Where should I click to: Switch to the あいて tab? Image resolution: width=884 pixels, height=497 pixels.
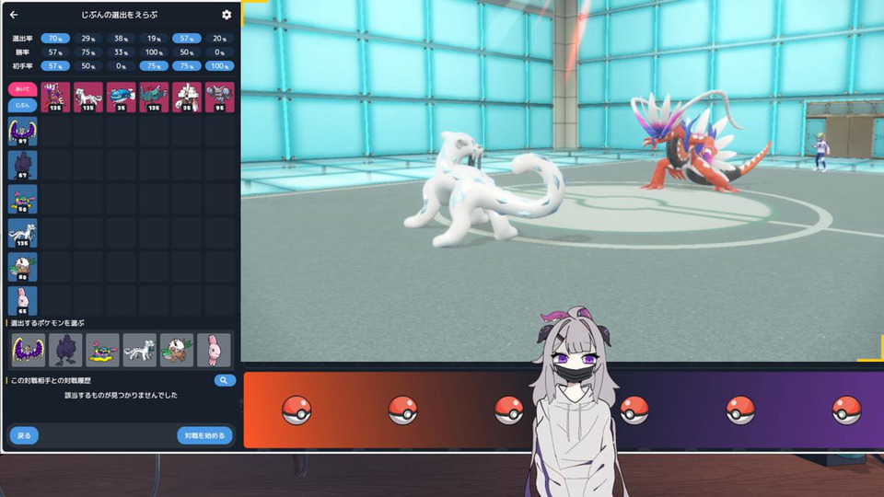click(22, 89)
